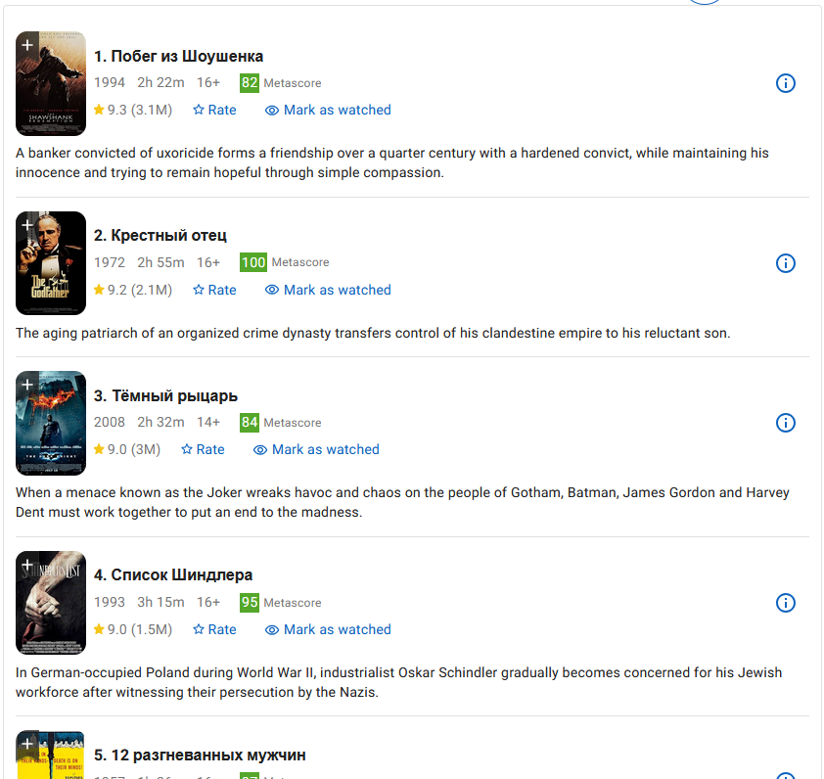Click the 100 Metascore badge for Крестный отец
The width and height of the screenshot is (824, 779).
[253, 262]
